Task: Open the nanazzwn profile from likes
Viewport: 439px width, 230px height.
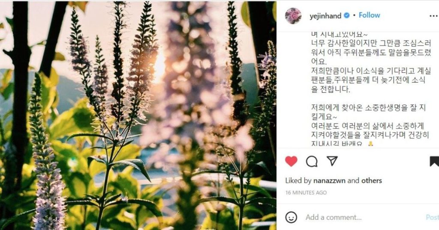Action: point(330,180)
